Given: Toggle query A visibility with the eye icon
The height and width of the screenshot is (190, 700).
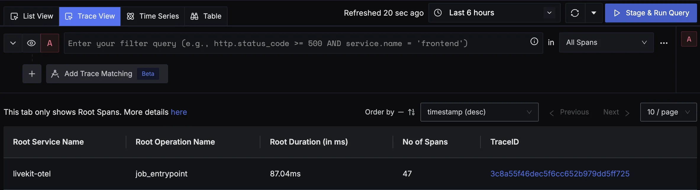Looking at the screenshot, I should (x=31, y=43).
